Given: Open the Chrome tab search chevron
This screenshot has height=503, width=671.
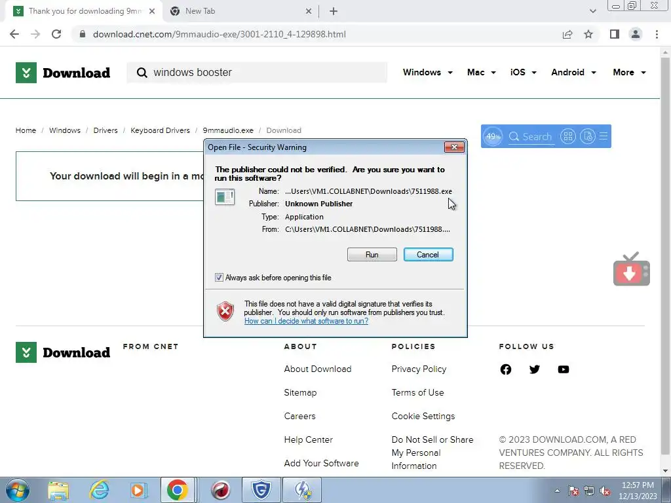Looking at the screenshot, I should pyautogui.click(x=592, y=11).
